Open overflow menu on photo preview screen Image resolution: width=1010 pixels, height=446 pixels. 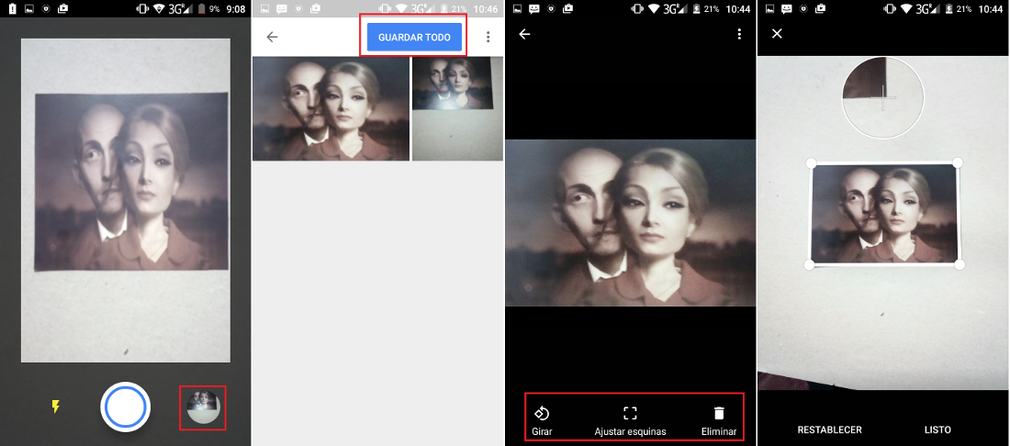tap(739, 34)
